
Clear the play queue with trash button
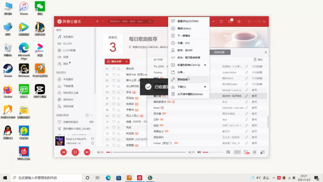tap(258, 59)
